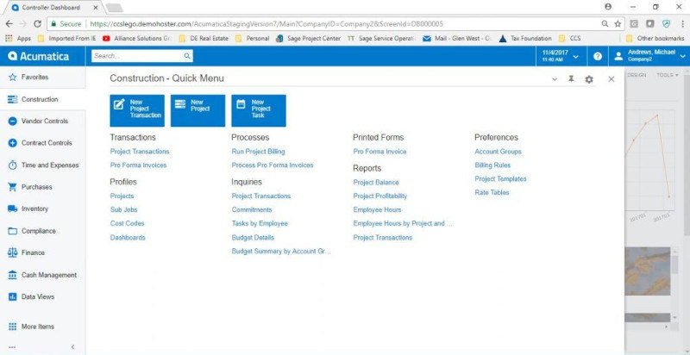Open the Andrews, Michael user menu
Screen dimensions: 690x355
650,56
